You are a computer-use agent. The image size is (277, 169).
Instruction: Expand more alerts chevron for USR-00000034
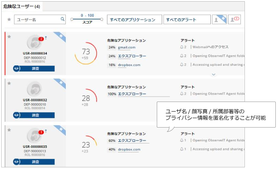[x=214, y=74]
